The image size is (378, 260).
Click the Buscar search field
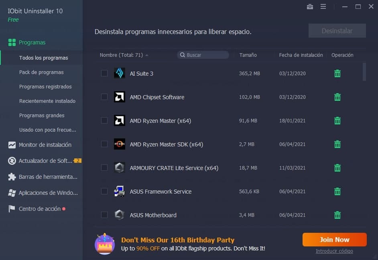[x=203, y=55]
